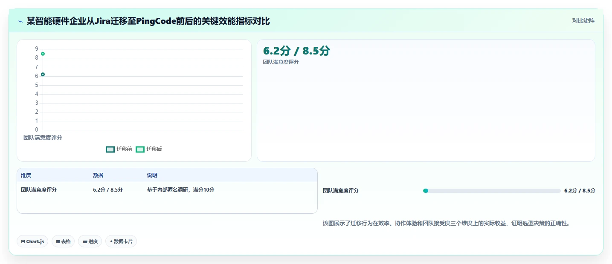Click the large 6.2分 / 8.5分 card value
This screenshot has width=612, height=264.
pos(296,51)
